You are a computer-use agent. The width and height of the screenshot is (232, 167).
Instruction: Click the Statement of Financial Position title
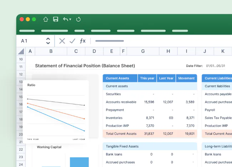85,66
